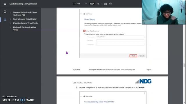This screenshot has width=186, height=104.
Task: Click the webcam video overlay
Action: tap(164, 12)
